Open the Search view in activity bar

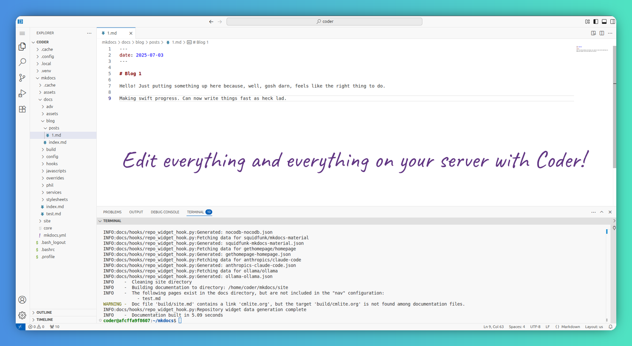tap(23, 62)
